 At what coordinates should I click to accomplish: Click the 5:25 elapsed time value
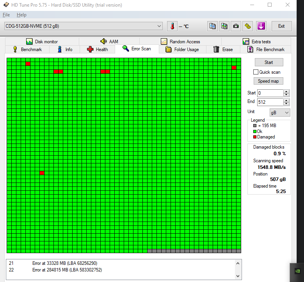(281, 192)
